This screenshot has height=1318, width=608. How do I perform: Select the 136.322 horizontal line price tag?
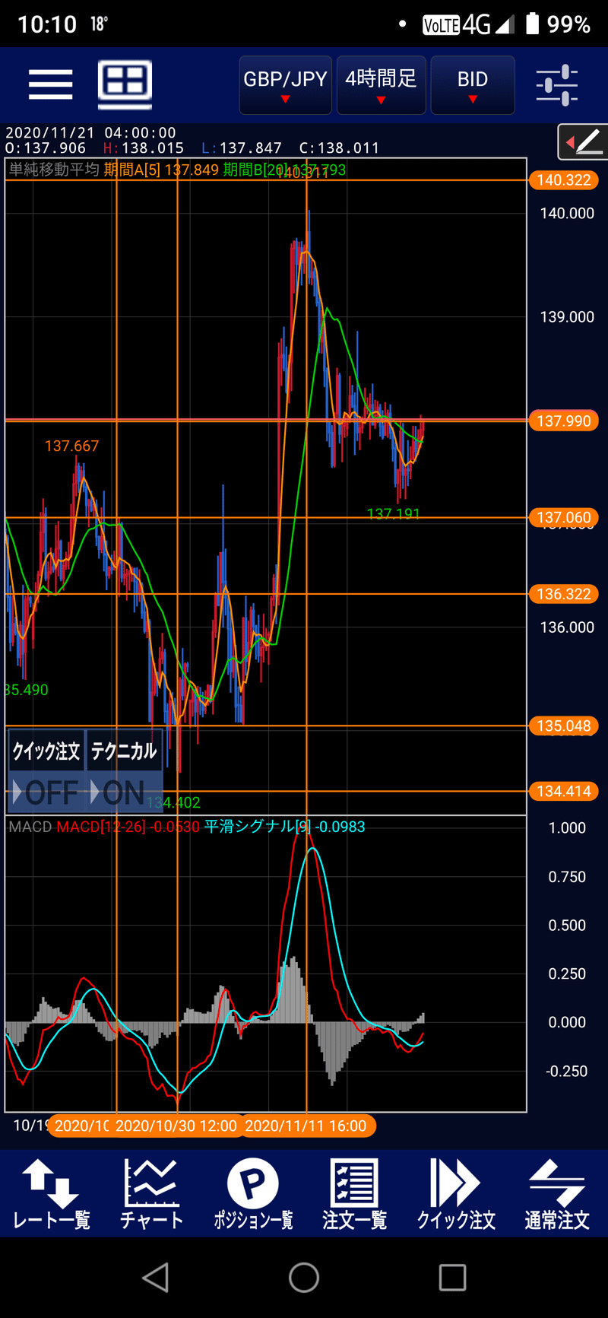(564, 594)
